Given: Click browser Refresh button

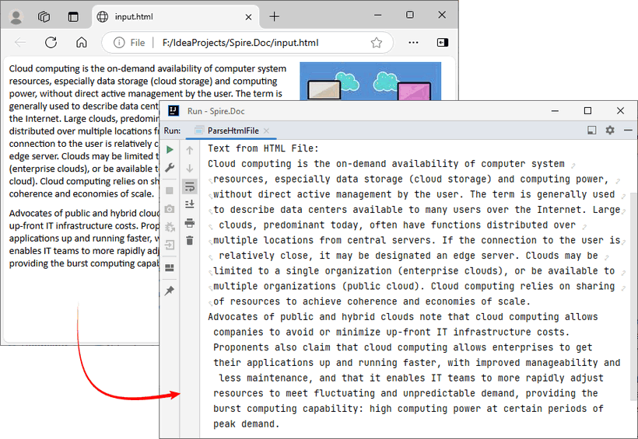Looking at the screenshot, I should pyautogui.click(x=51, y=42).
